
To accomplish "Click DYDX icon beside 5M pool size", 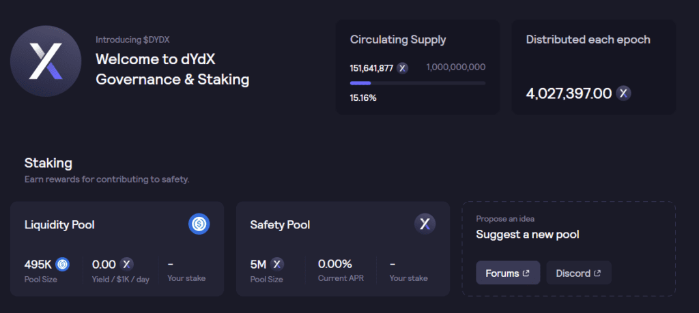I will click(x=277, y=265).
